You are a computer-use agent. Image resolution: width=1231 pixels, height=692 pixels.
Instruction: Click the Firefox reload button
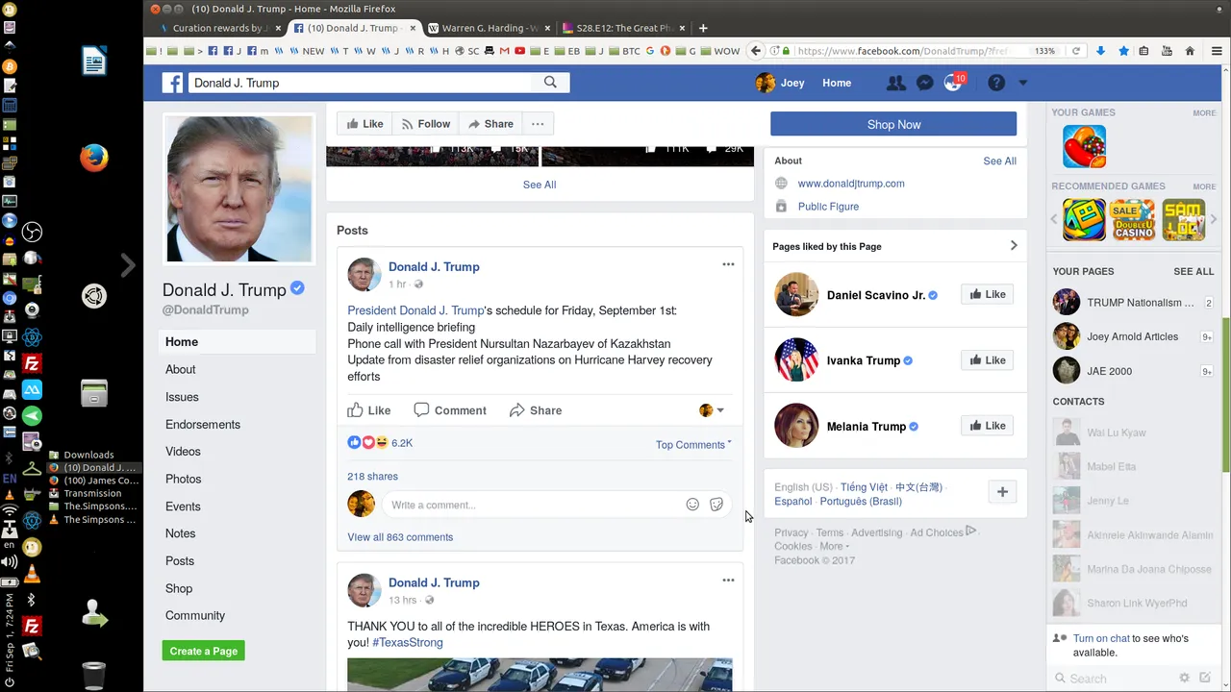click(x=1076, y=51)
